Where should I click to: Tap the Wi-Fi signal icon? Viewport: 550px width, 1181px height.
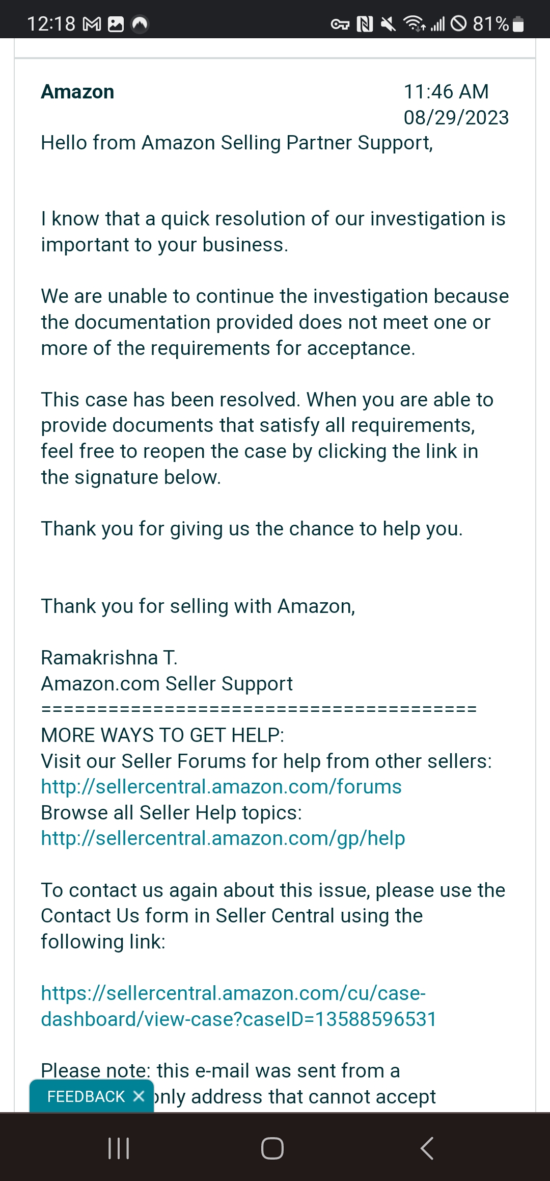[x=414, y=23]
